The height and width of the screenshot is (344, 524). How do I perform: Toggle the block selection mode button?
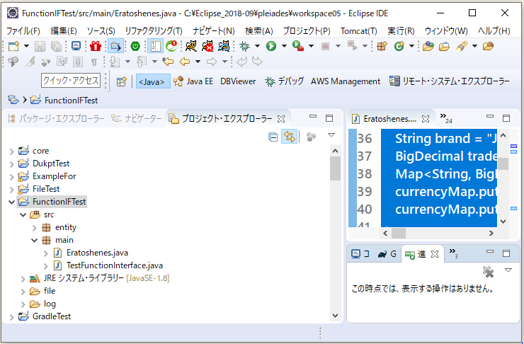pos(77,62)
